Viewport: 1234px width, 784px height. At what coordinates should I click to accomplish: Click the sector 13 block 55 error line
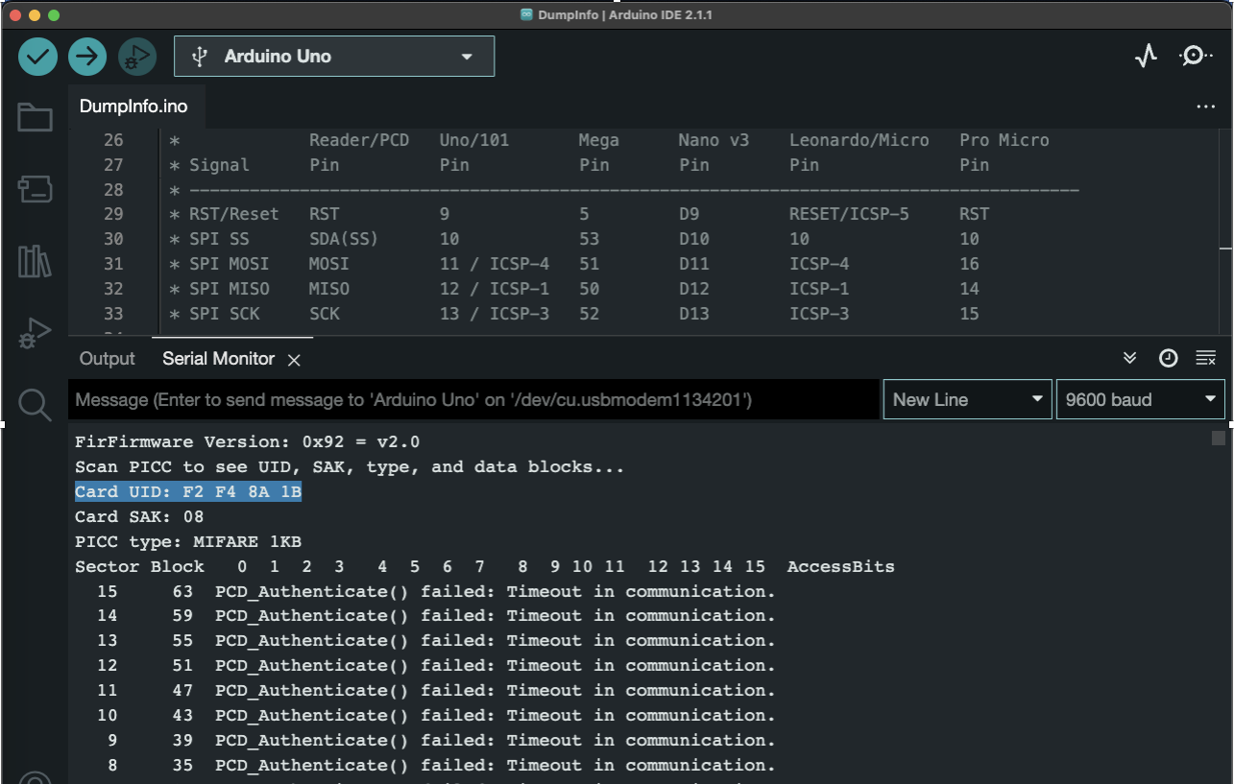(x=436, y=641)
